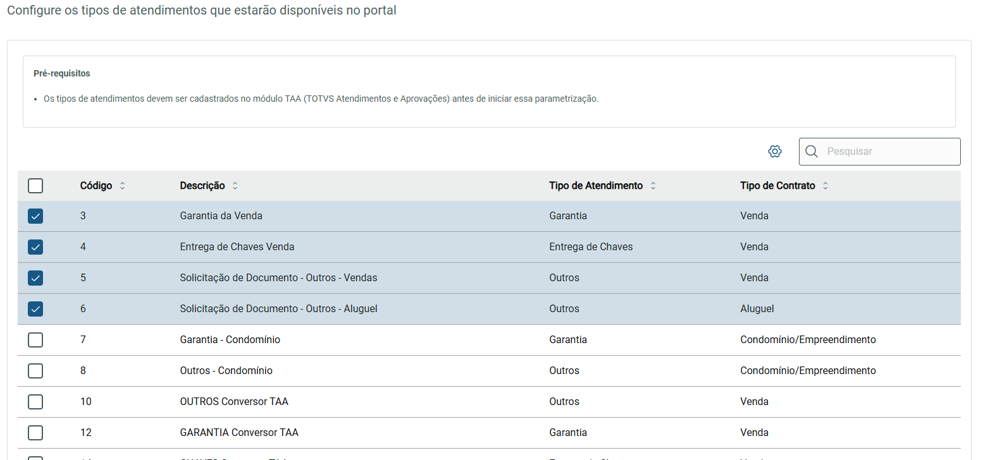The height and width of the screenshot is (460, 983).
Task: Select the Garantia - Condomínio row description
Action: pos(230,340)
